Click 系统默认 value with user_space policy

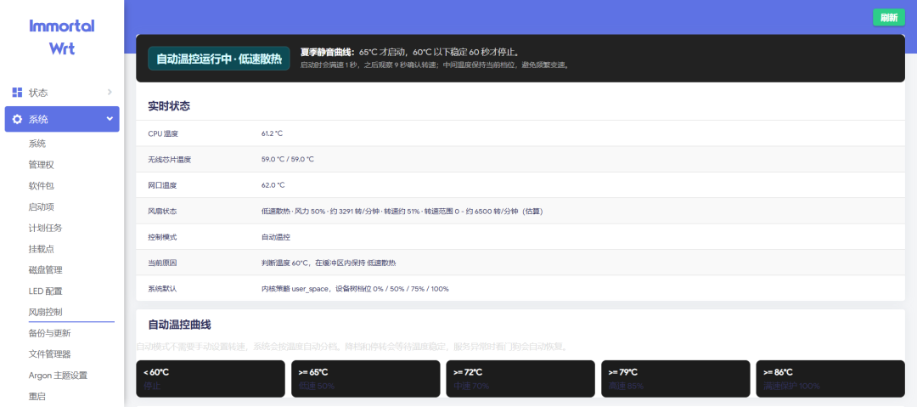coord(355,289)
